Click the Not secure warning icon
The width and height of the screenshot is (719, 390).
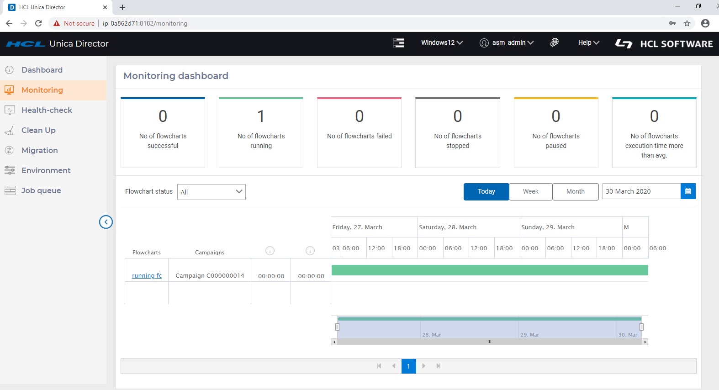click(57, 23)
